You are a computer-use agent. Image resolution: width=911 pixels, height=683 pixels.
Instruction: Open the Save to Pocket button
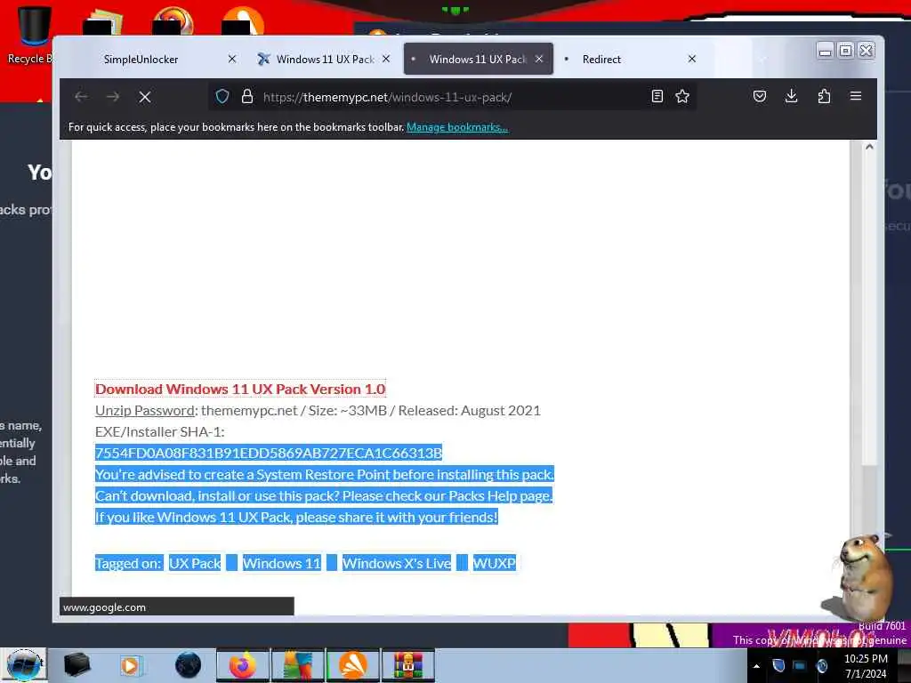click(760, 96)
